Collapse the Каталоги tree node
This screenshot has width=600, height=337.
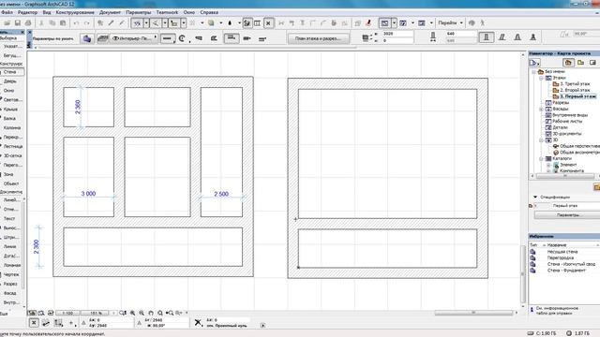coord(542,158)
